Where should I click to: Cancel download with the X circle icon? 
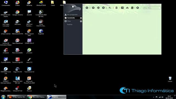[103, 8]
